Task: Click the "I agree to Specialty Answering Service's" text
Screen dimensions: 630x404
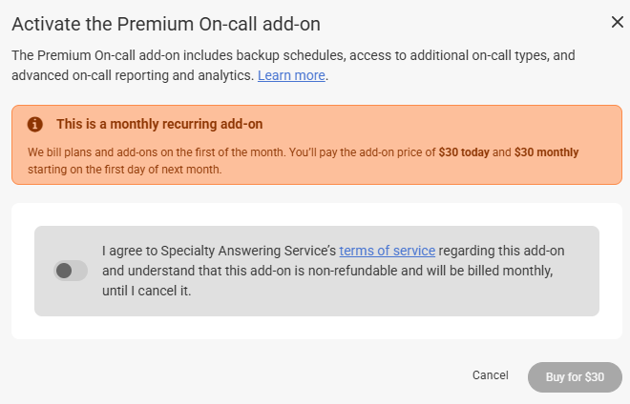Action: (x=219, y=251)
